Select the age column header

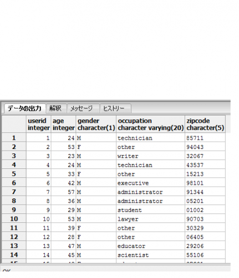point(63,124)
